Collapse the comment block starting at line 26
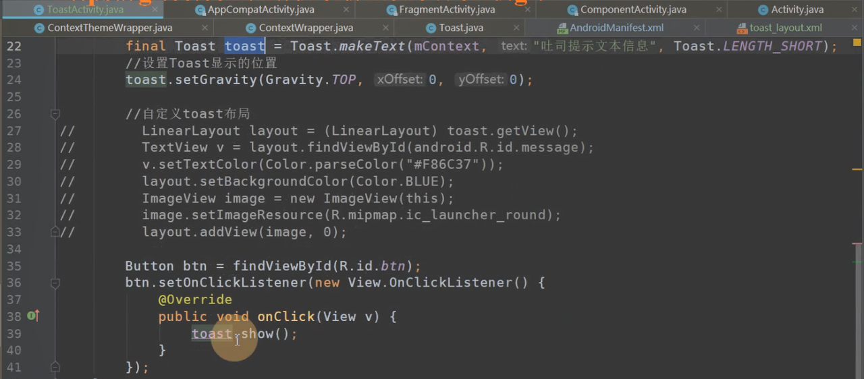The image size is (864, 379). click(x=55, y=114)
